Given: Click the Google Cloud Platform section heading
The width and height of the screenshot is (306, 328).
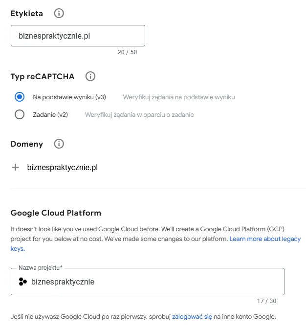Looking at the screenshot, I should click(x=56, y=213).
